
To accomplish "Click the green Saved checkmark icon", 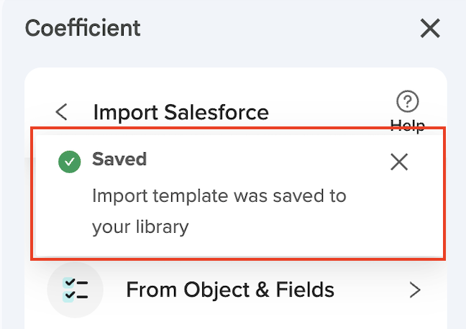I will [69, 162].
